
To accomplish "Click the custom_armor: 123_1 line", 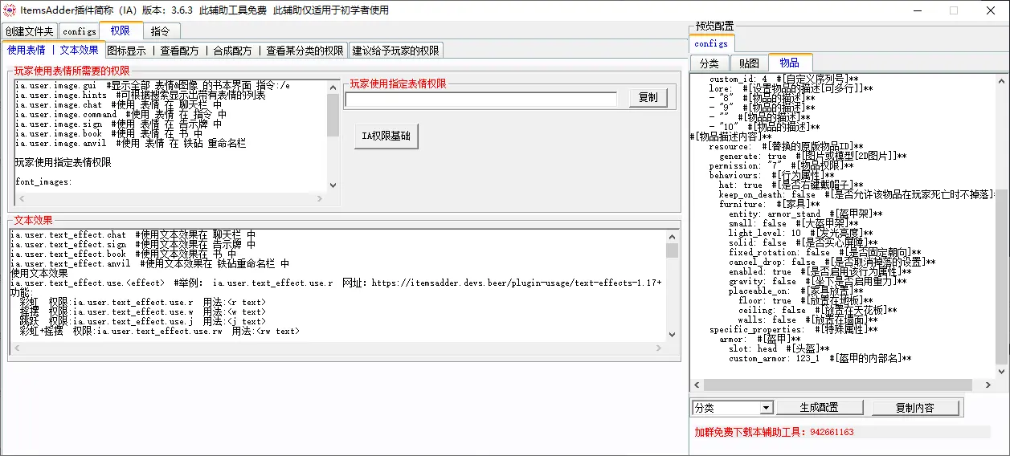I will [x=820, y=358].
